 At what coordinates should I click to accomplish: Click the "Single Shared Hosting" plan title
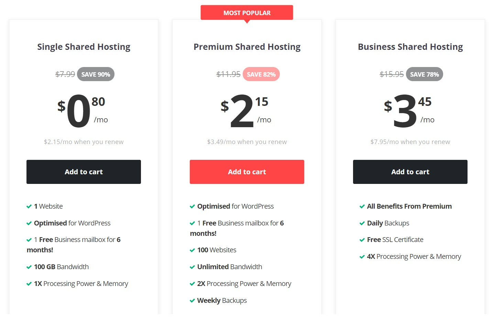pyautogui.click(x=84, y=47)
